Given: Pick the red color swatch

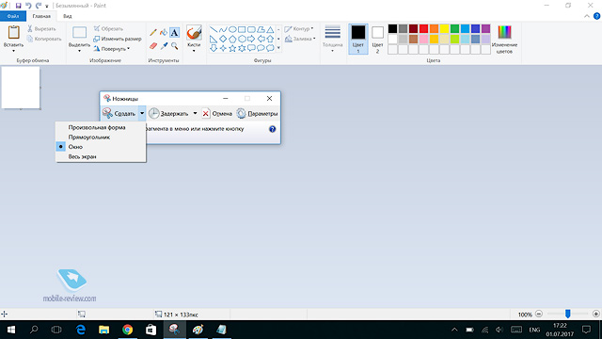Looking at the screenshot, I should click(x=423, y=29).
